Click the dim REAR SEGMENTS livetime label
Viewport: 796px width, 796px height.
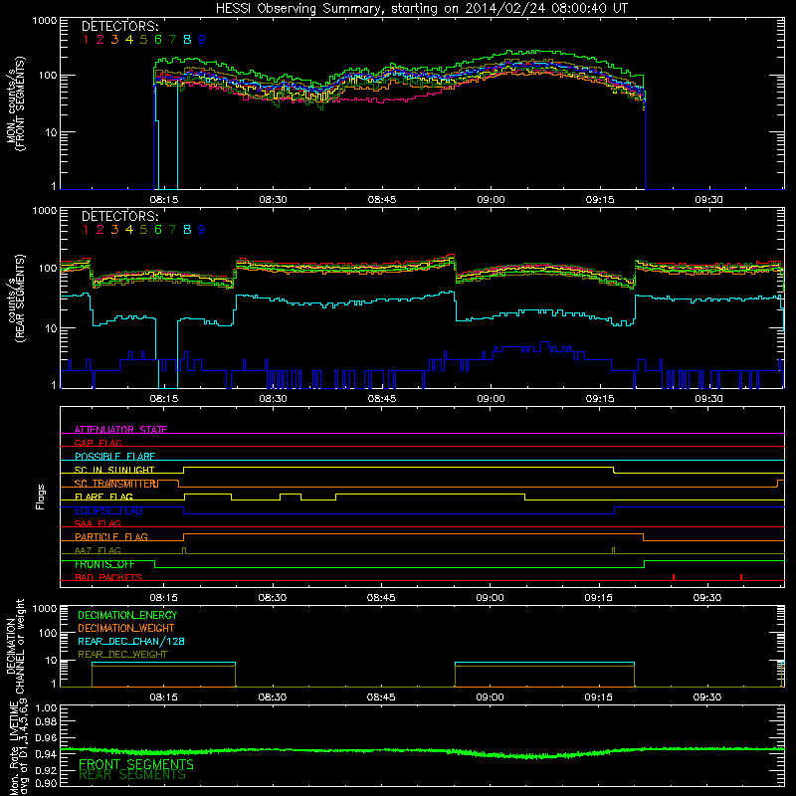click(x=132, y=775)
